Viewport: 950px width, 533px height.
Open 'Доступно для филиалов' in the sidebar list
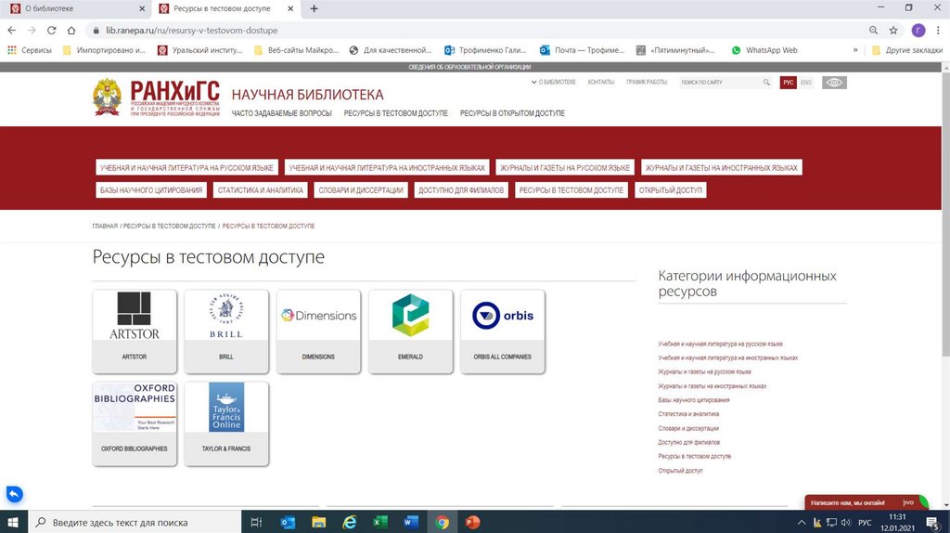click(x=689, y=442)
